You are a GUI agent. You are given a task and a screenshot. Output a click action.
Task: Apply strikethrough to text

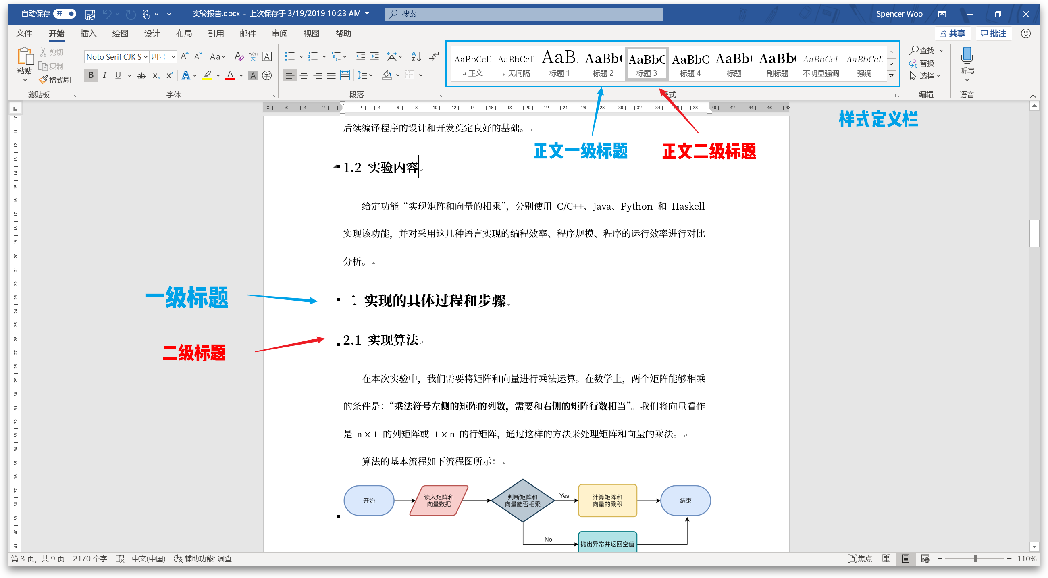click(141, 75)
